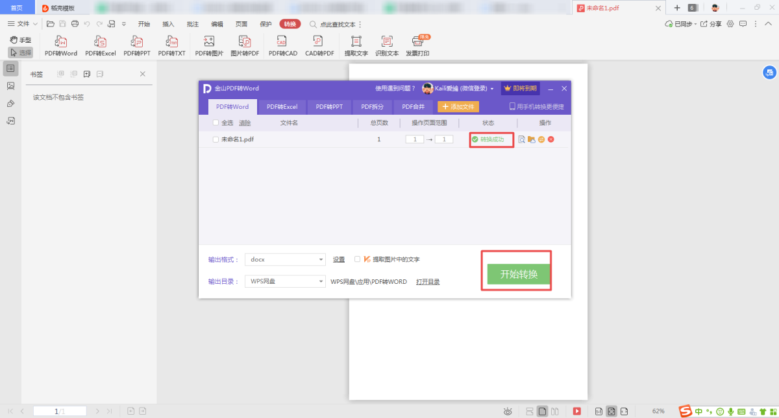Viewport: 779px width, 418px height.
Task: Enable 提取图片中的文字 checkbox
Action: point(358,259)
